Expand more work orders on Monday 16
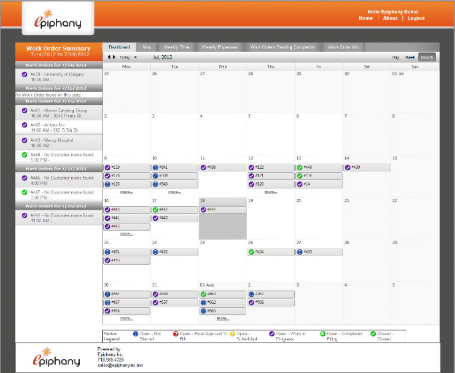 (x=127, y=234)
